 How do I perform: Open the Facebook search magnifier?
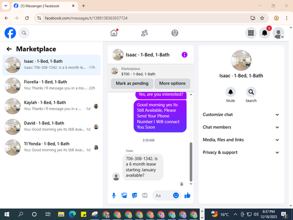coord(24,33)
